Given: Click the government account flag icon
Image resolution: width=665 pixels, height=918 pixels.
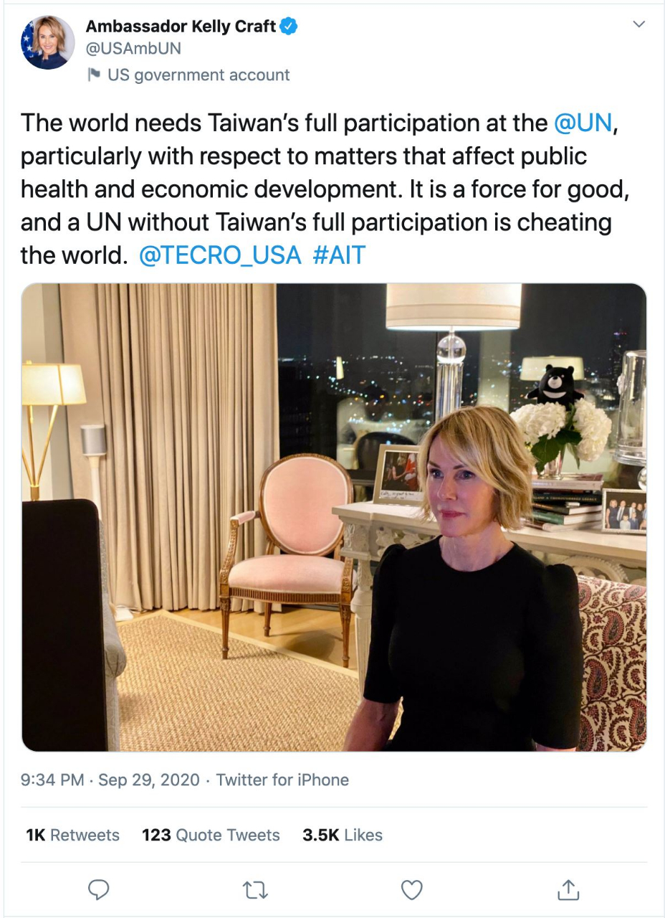Looking at the screenshot, I should click(93, 75).
